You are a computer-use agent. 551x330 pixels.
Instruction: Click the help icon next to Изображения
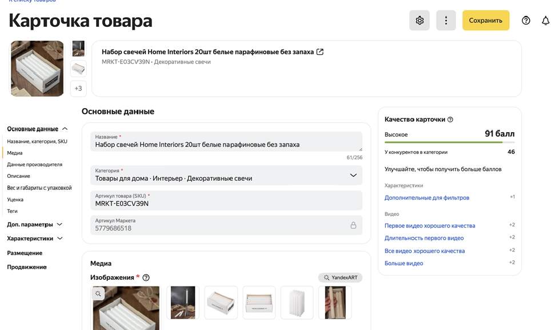click(x=146, y=278)
